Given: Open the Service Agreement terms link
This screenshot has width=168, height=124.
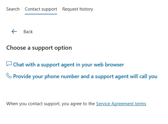Looking at the screenshot, I should pyautogui.click(x=121, y=104).
